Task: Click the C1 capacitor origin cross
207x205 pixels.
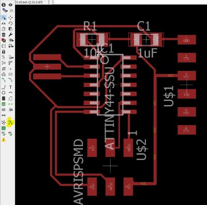Action: coord(146,40)
